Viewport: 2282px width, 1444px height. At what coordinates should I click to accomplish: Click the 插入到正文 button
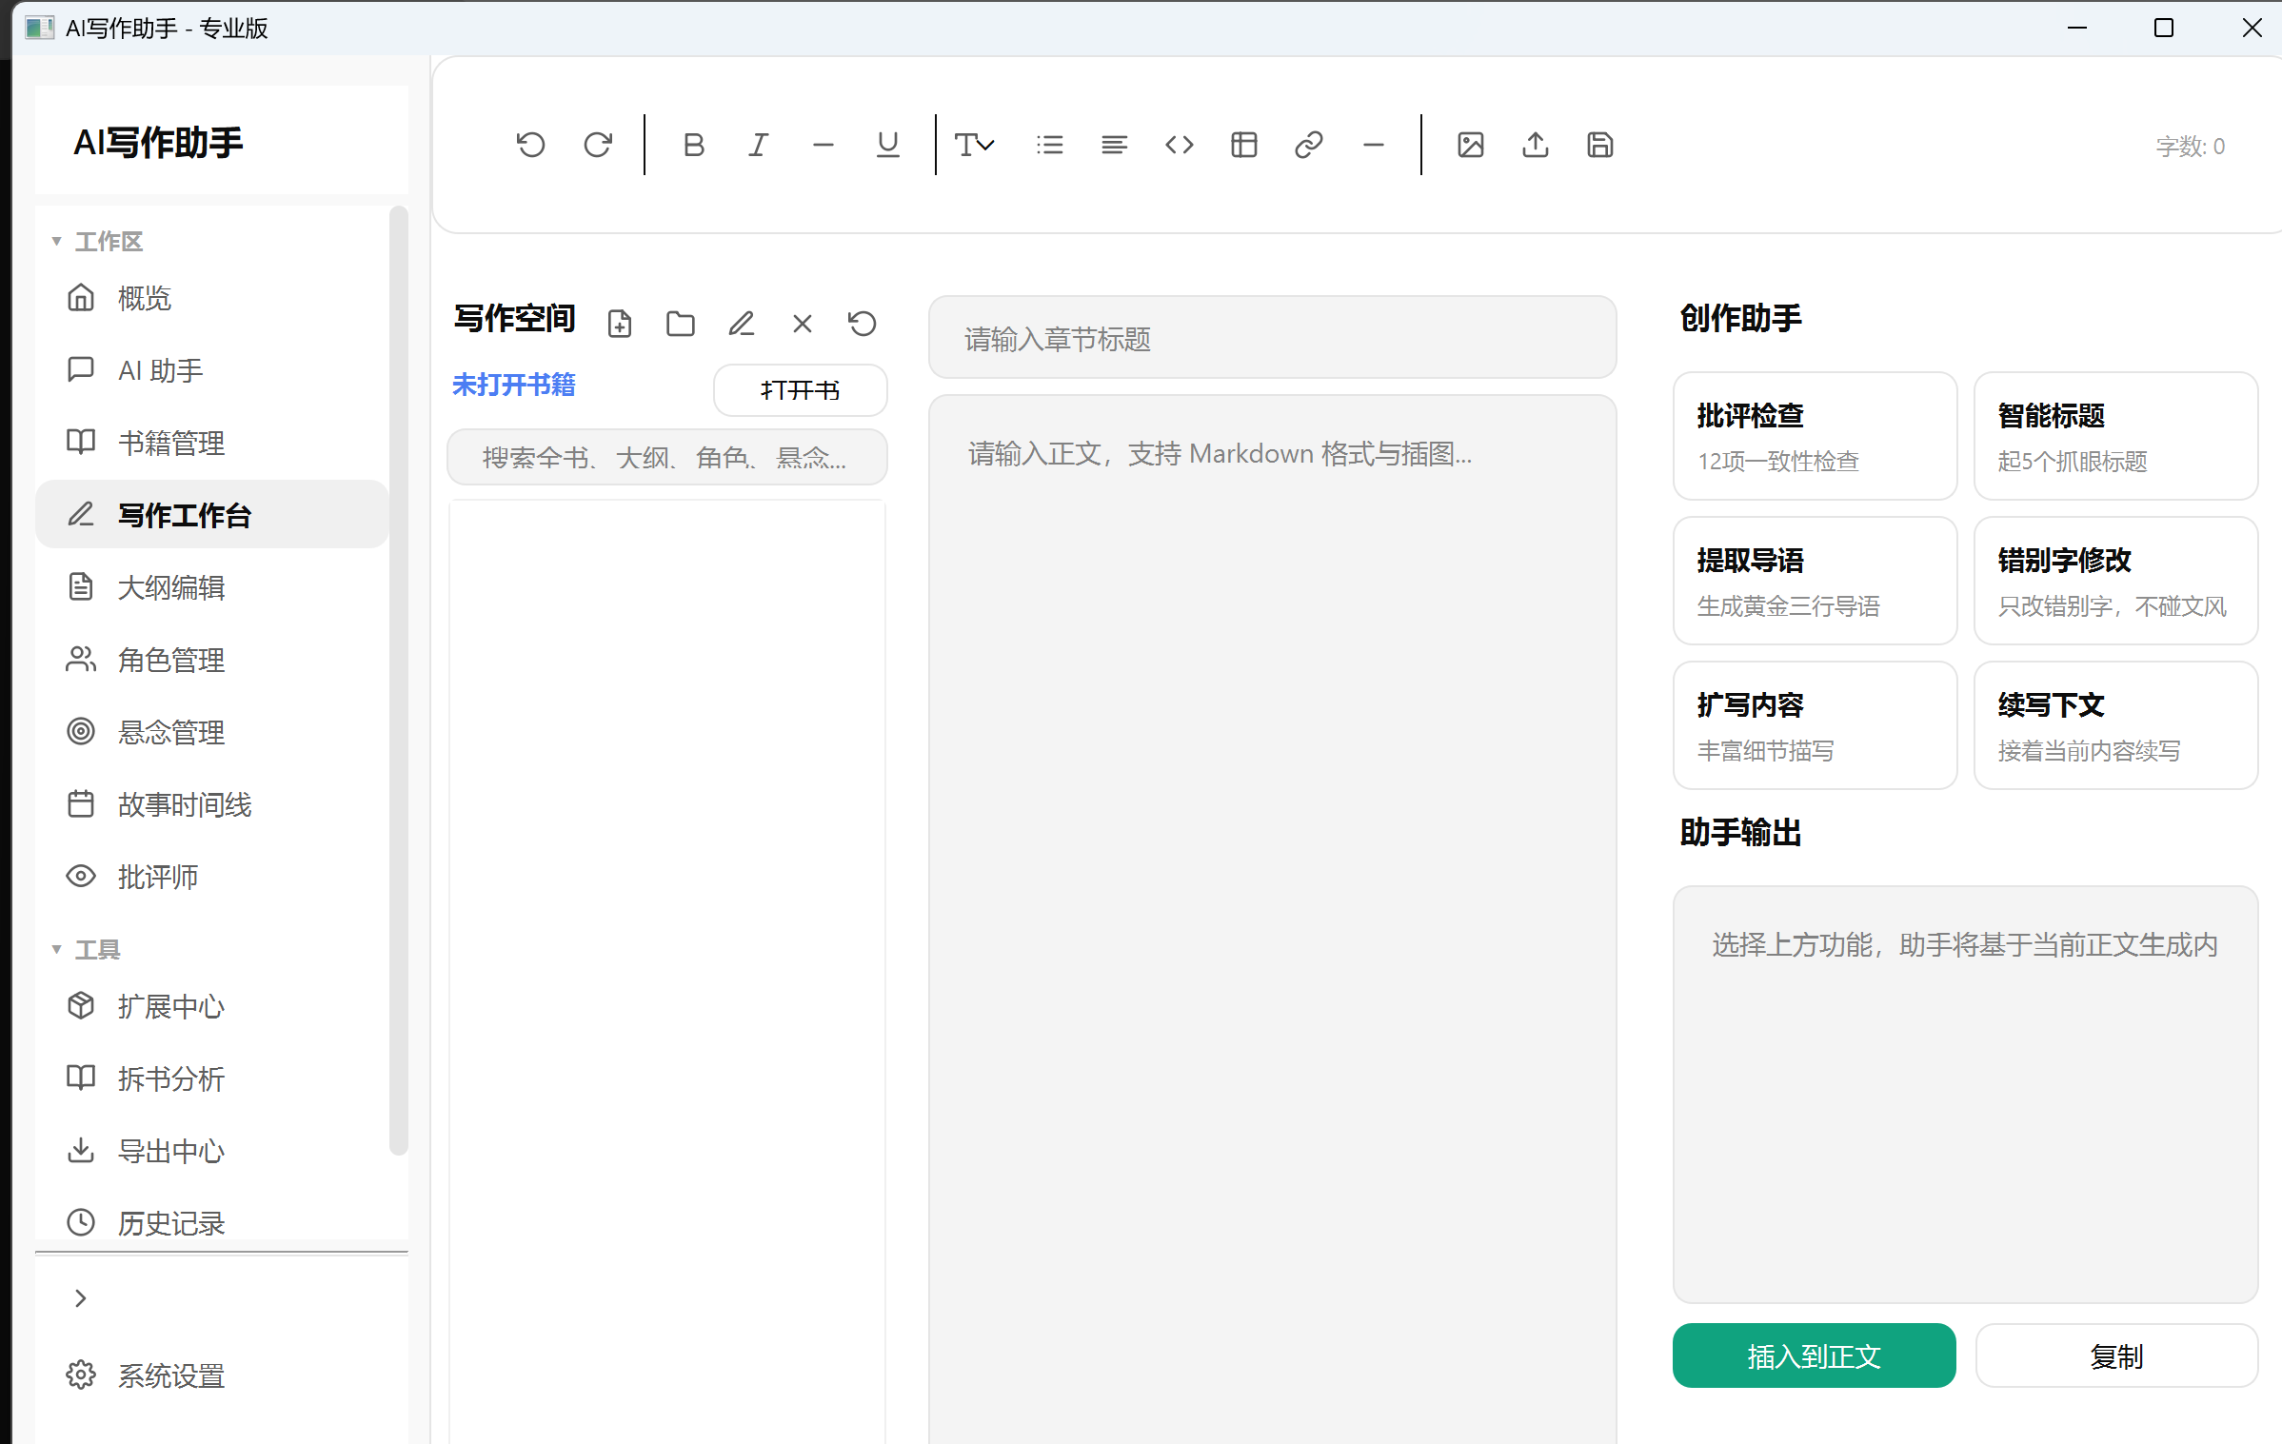coord(1814,1355)
